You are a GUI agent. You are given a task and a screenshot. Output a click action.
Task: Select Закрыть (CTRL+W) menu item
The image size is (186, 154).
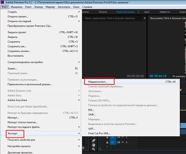[x=41, y=37]
